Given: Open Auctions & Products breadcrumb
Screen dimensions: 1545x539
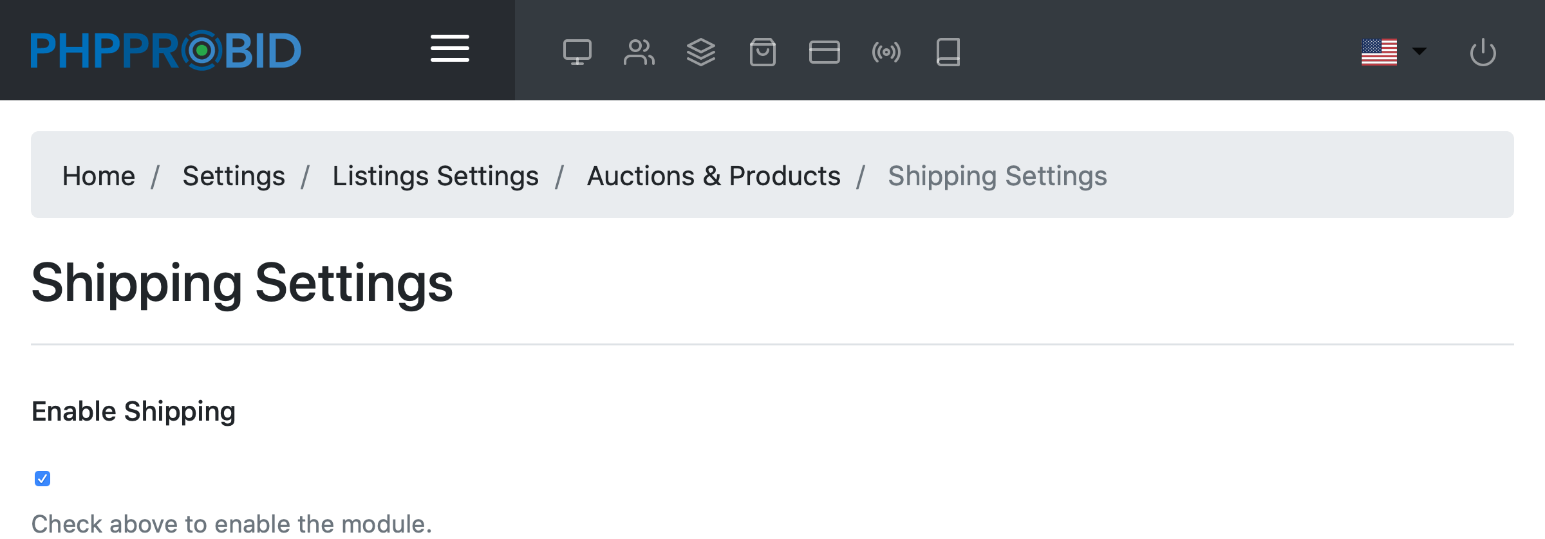Looking at the screenshot, I should tap(713, 176).
